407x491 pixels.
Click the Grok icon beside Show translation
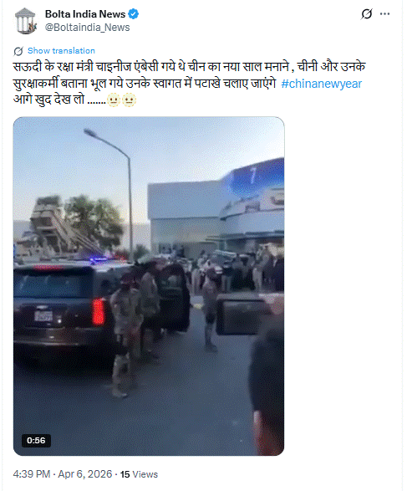coord(18,51)
